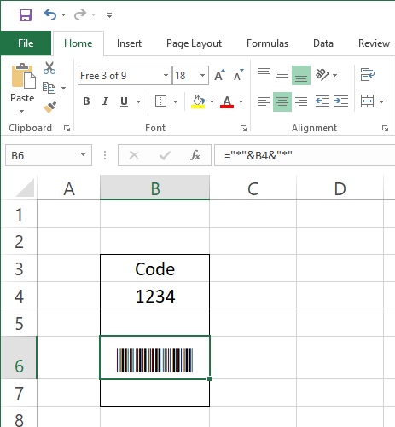
Task: Open the font name dropdown list
Action: (x=166, y=76)
